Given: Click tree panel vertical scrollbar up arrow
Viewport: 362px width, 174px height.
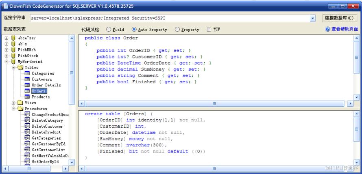Looking at the screenshot, I should (x=72, y=38).
